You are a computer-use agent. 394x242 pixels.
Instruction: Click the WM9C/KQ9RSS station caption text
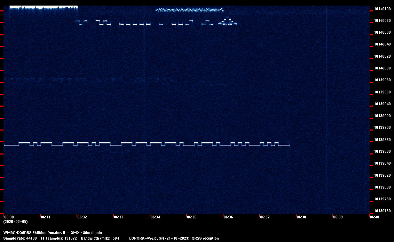click(53, 233)
